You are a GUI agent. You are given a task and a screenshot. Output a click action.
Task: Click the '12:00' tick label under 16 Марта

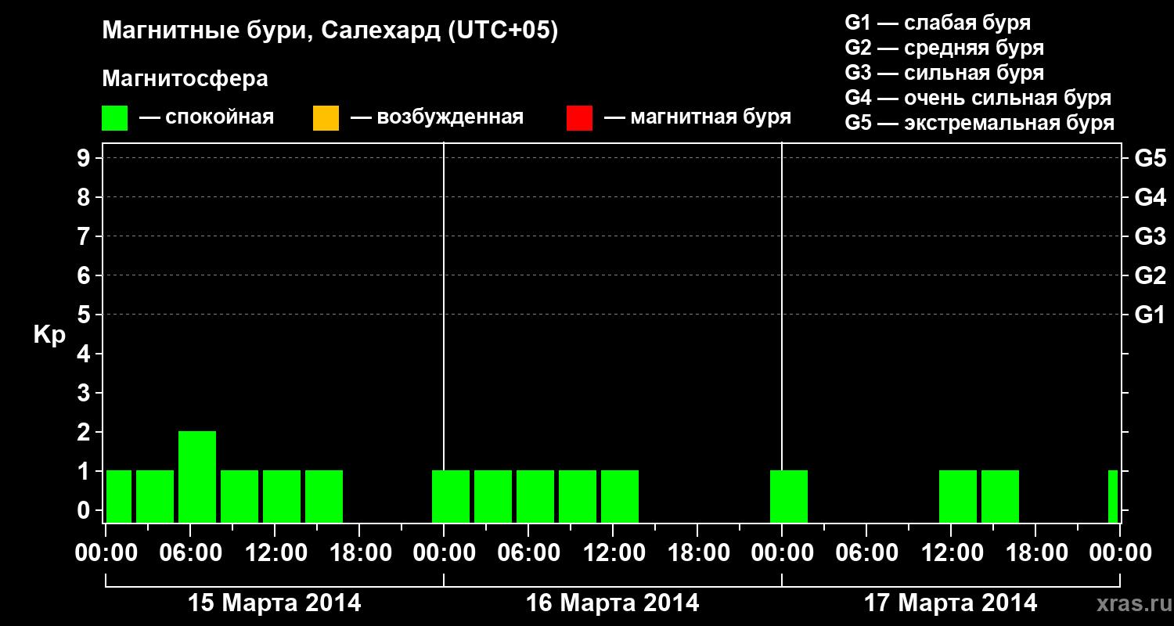(x=613, y=553)
